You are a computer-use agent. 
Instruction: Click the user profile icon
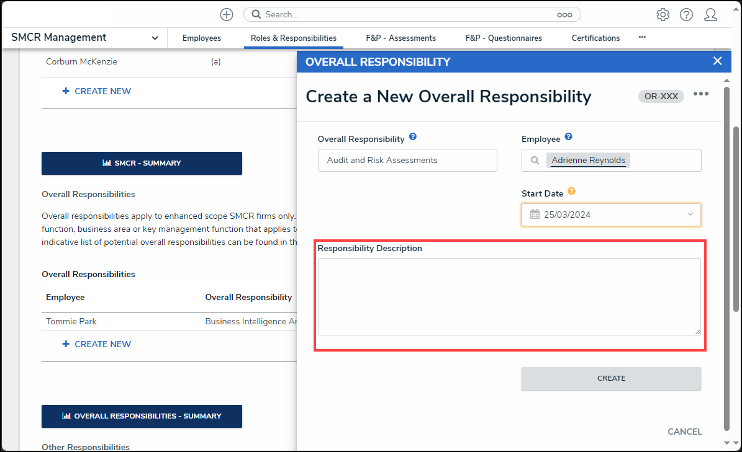[x=710, y=14]
